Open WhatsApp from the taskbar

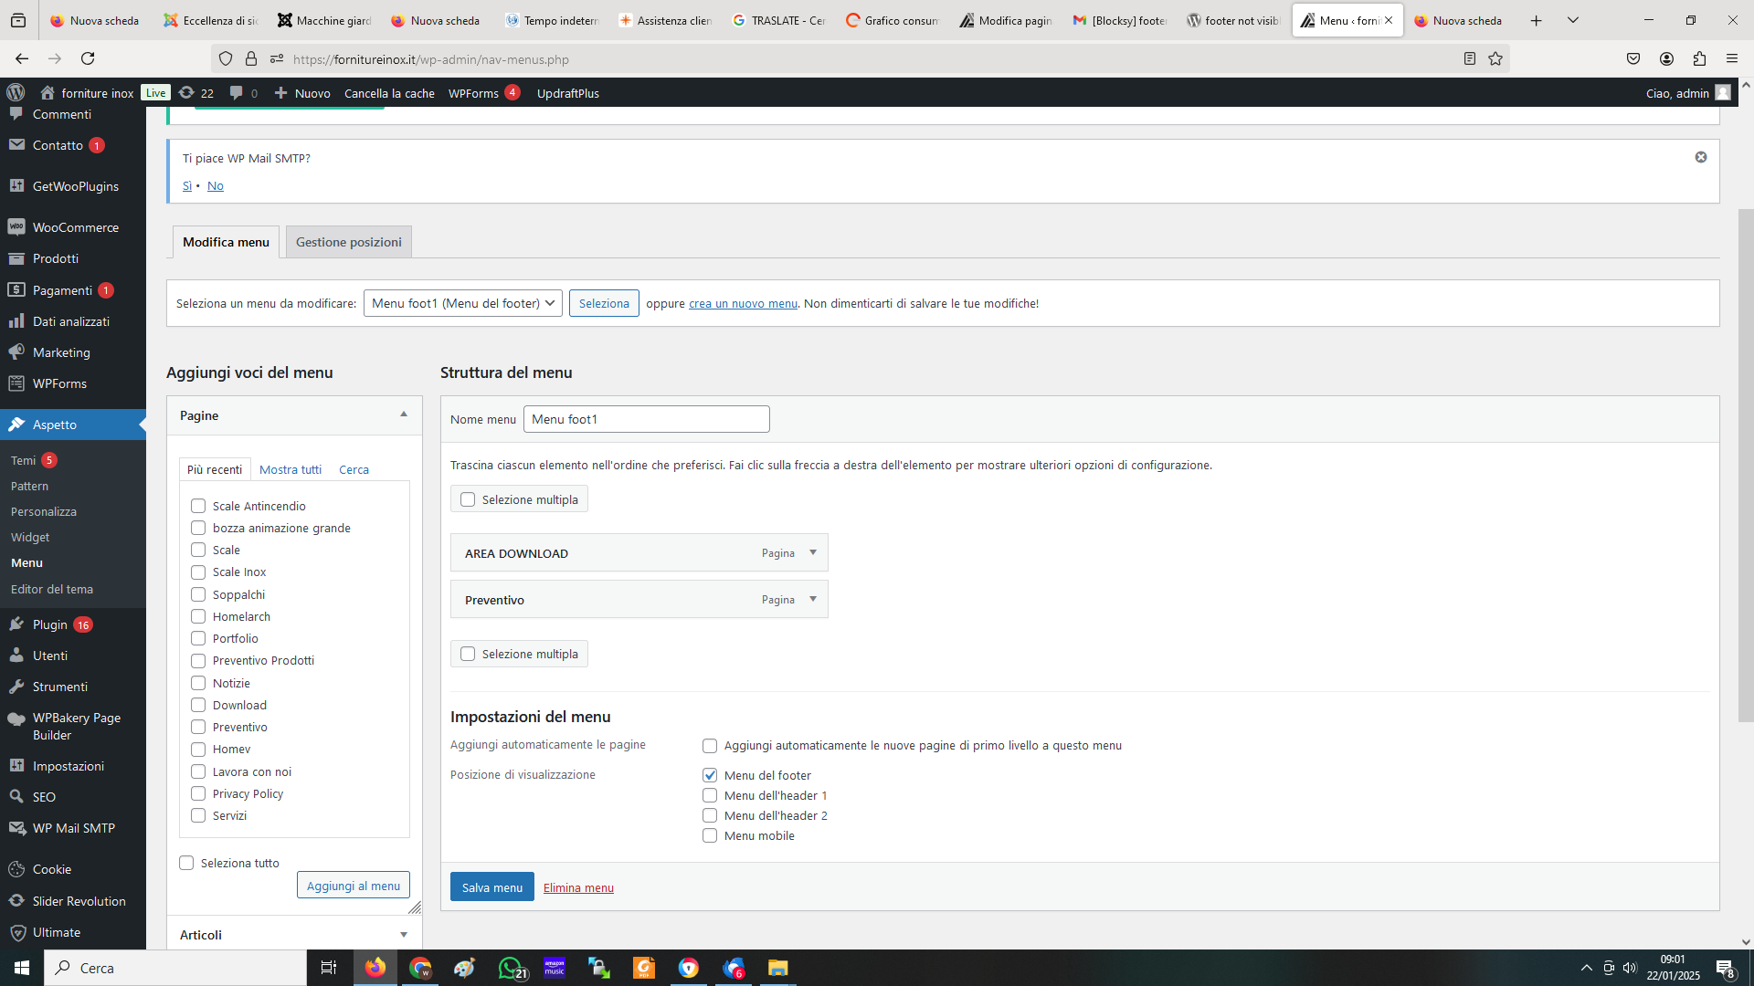pyautogui.click(x=512, y=968)
